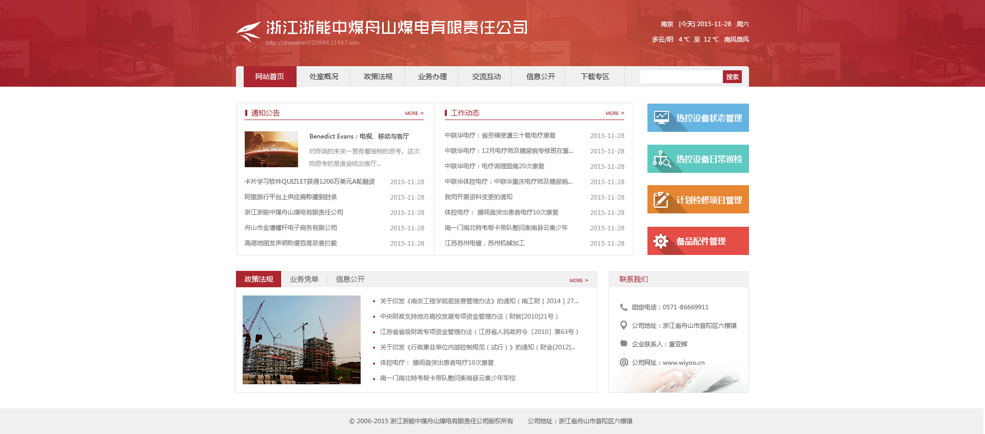Click the @ icon beside 公司网址
Screen dimensions: 985x434
624,362
